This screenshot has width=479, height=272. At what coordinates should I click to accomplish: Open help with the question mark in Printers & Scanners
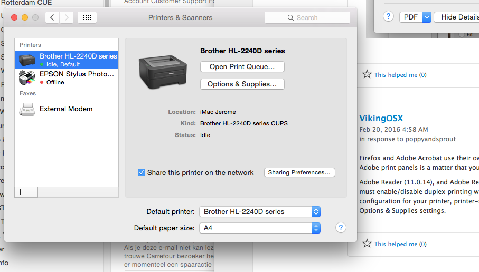point(341,228)
